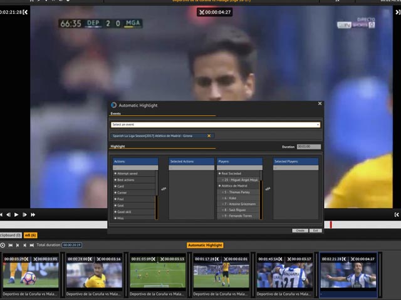Fast forward the main viewer playback
Viewport: 401px width, 300px height.
pos(33,215)
